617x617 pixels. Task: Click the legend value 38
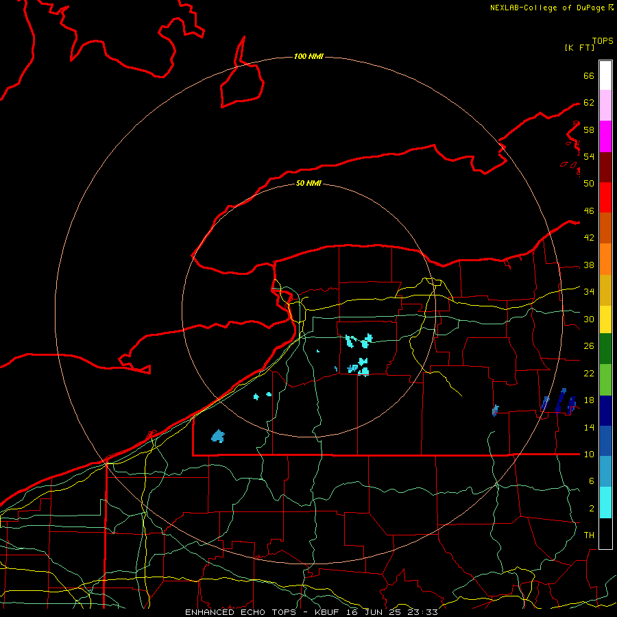(x=589, y=265)
